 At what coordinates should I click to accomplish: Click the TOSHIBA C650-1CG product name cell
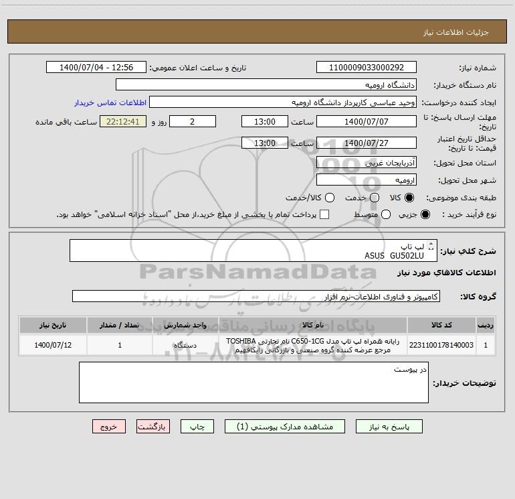click(313, 346)
